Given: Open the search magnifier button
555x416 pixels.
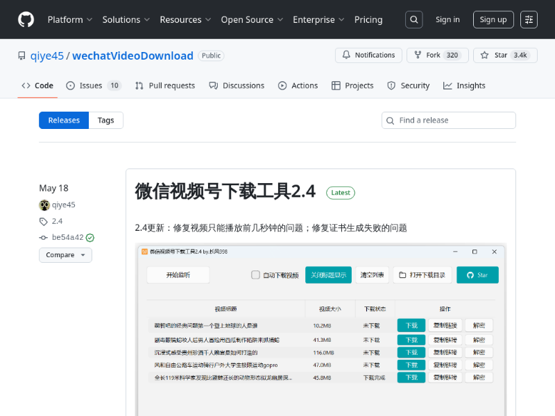Looking at the screenshot, I should (x=413, y=19).
